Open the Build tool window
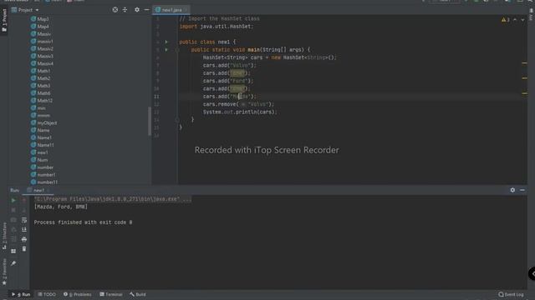This screenshot has width=535, height=300. tap(138, 294)
